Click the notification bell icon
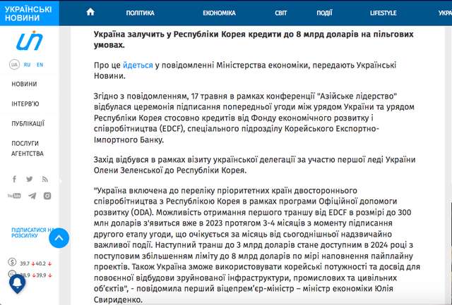Screen dimensions: 452x305 click(17, 283)
